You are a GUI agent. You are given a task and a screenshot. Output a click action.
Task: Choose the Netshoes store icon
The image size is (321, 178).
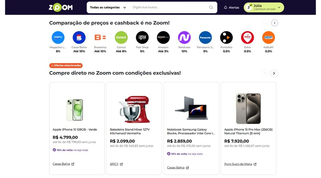click(184, 38)
